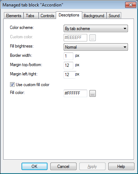Select the Descriptions tab
Screen dimensions: 138x174
69,15
